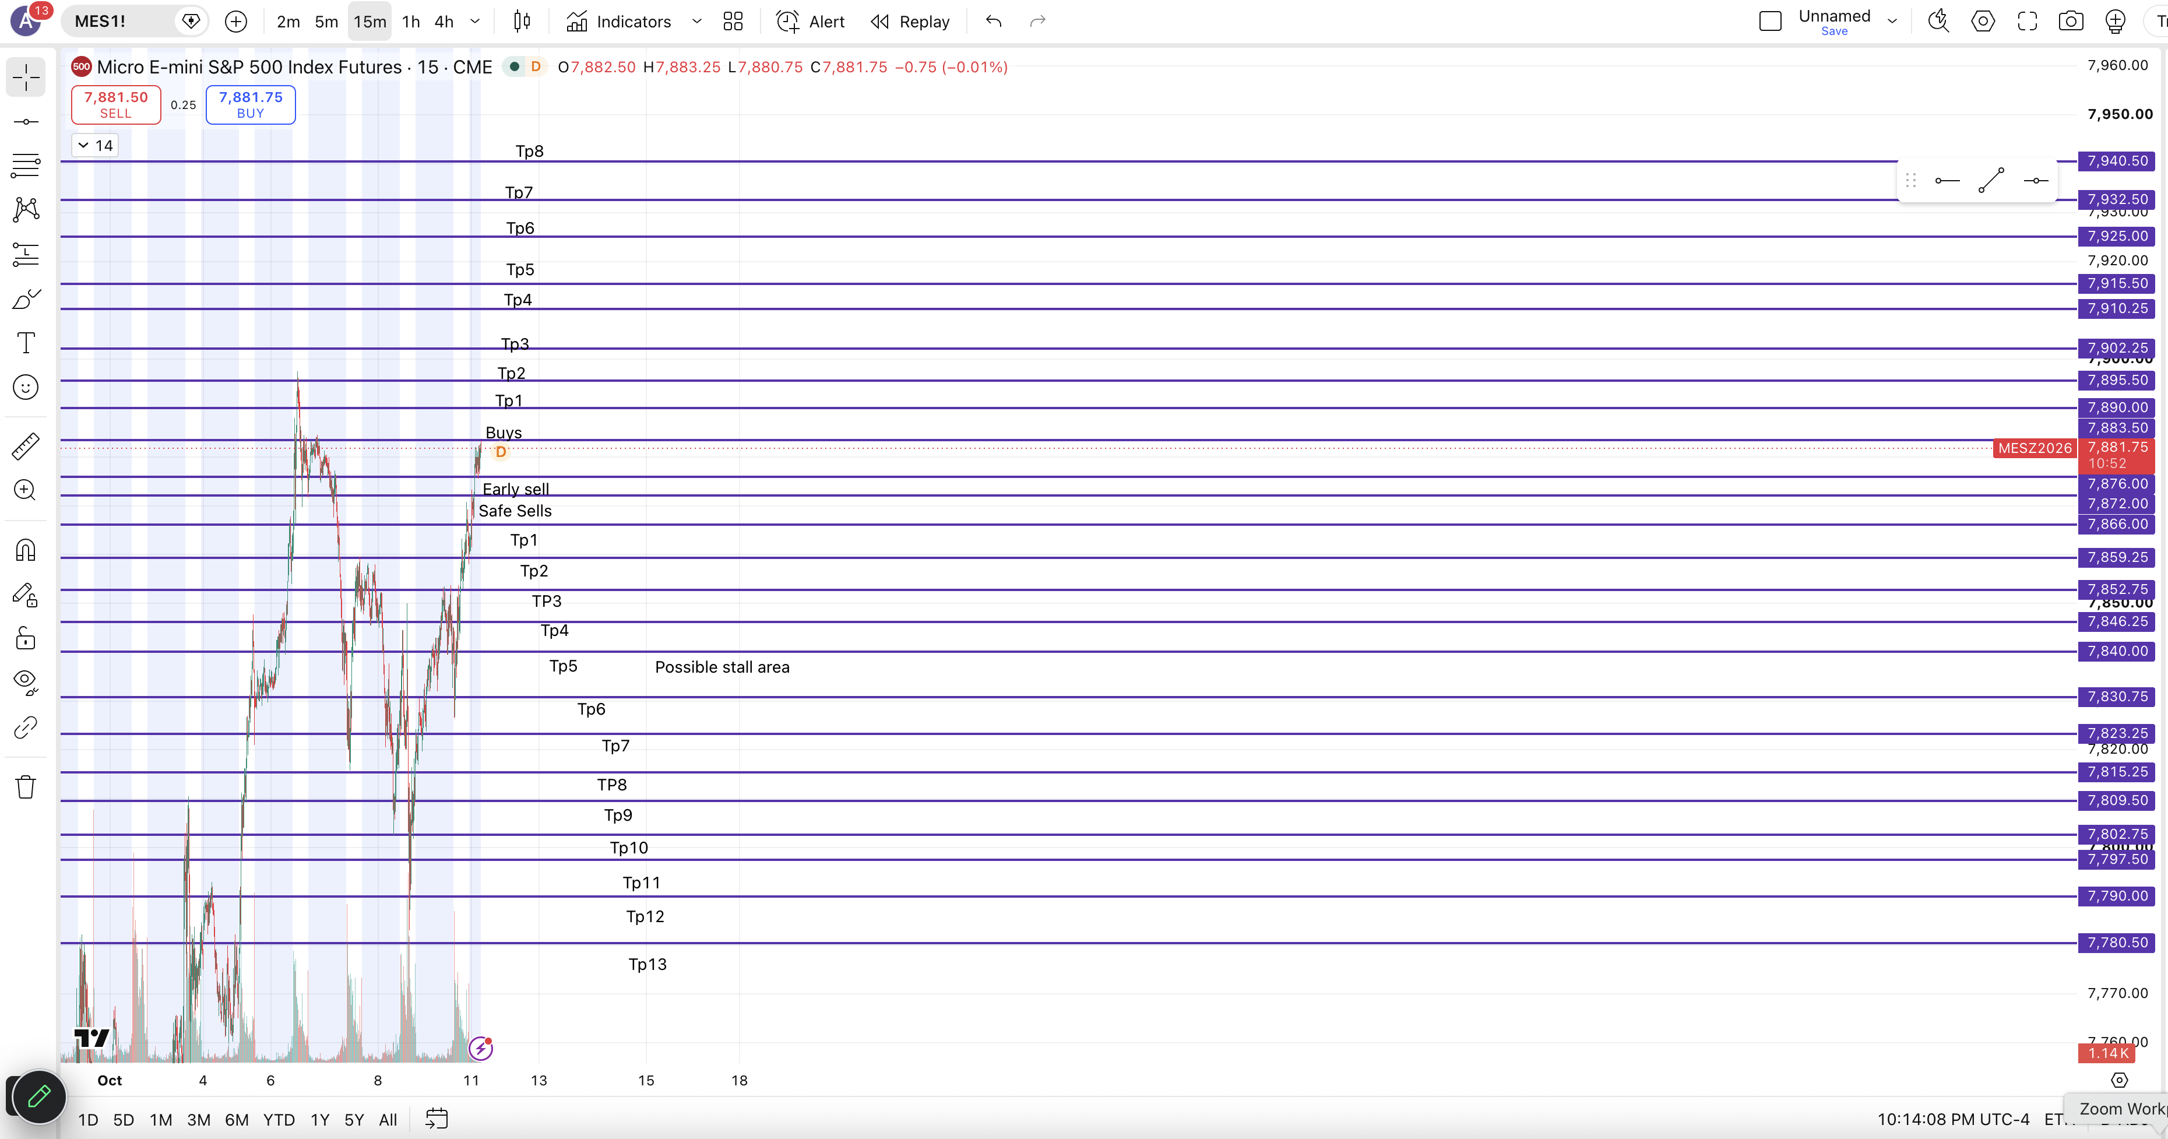Select the forecasting and measurement tools
The height and width of the screenshot is (1139, 2168).
point(26,254)
